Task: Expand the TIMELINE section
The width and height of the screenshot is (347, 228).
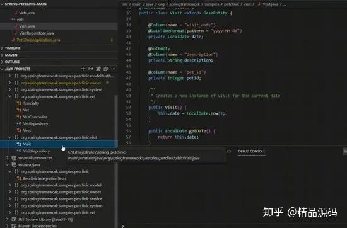Action: 2,48
